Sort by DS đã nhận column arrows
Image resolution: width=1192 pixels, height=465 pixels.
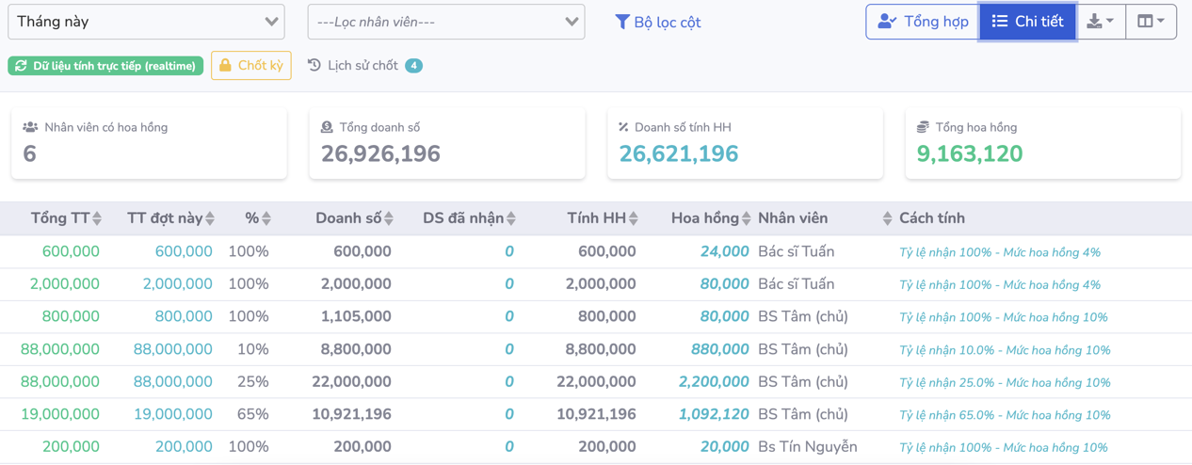[511, 218]
